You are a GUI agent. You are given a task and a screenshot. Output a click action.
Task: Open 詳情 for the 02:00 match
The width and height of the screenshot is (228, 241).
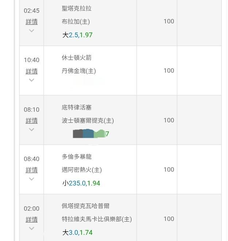click(31, 219)
